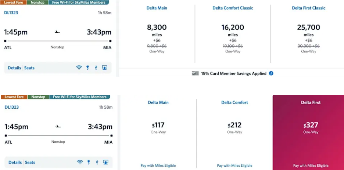Click Wi-Fi icon in miles fare flight card
The width and height of the screenshot is (344, 170).
[79, 68]
